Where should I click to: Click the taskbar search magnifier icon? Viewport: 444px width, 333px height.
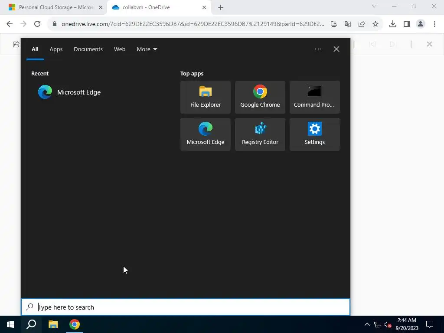click(31, 324)
